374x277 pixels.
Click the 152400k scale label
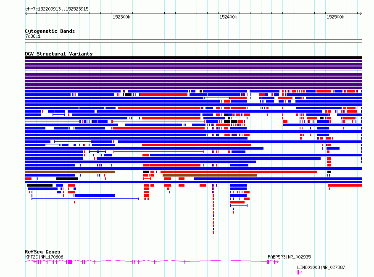(228, 17)
